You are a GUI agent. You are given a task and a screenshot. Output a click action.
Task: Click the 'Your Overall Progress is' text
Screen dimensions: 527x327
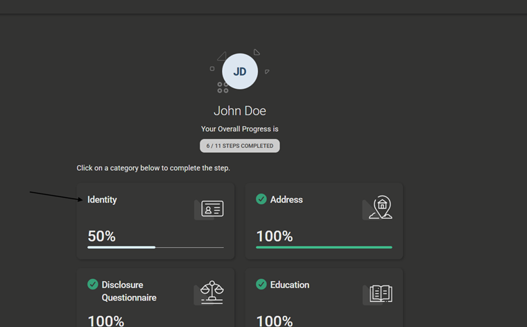[x=240, y=129]
